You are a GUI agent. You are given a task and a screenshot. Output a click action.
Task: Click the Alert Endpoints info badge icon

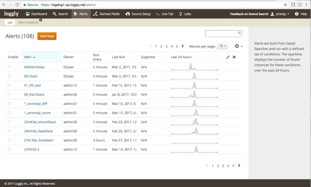point(41,20)
